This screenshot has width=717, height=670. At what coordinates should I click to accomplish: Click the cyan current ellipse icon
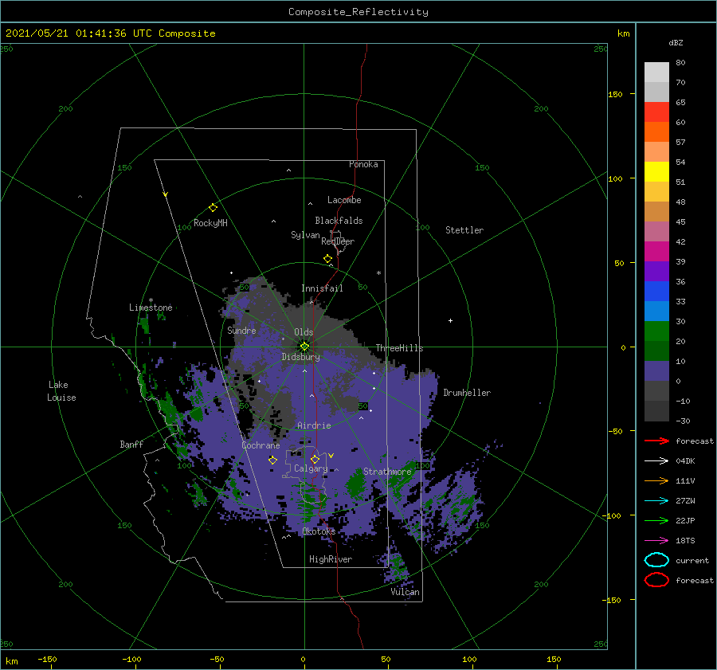click(656, 560)
